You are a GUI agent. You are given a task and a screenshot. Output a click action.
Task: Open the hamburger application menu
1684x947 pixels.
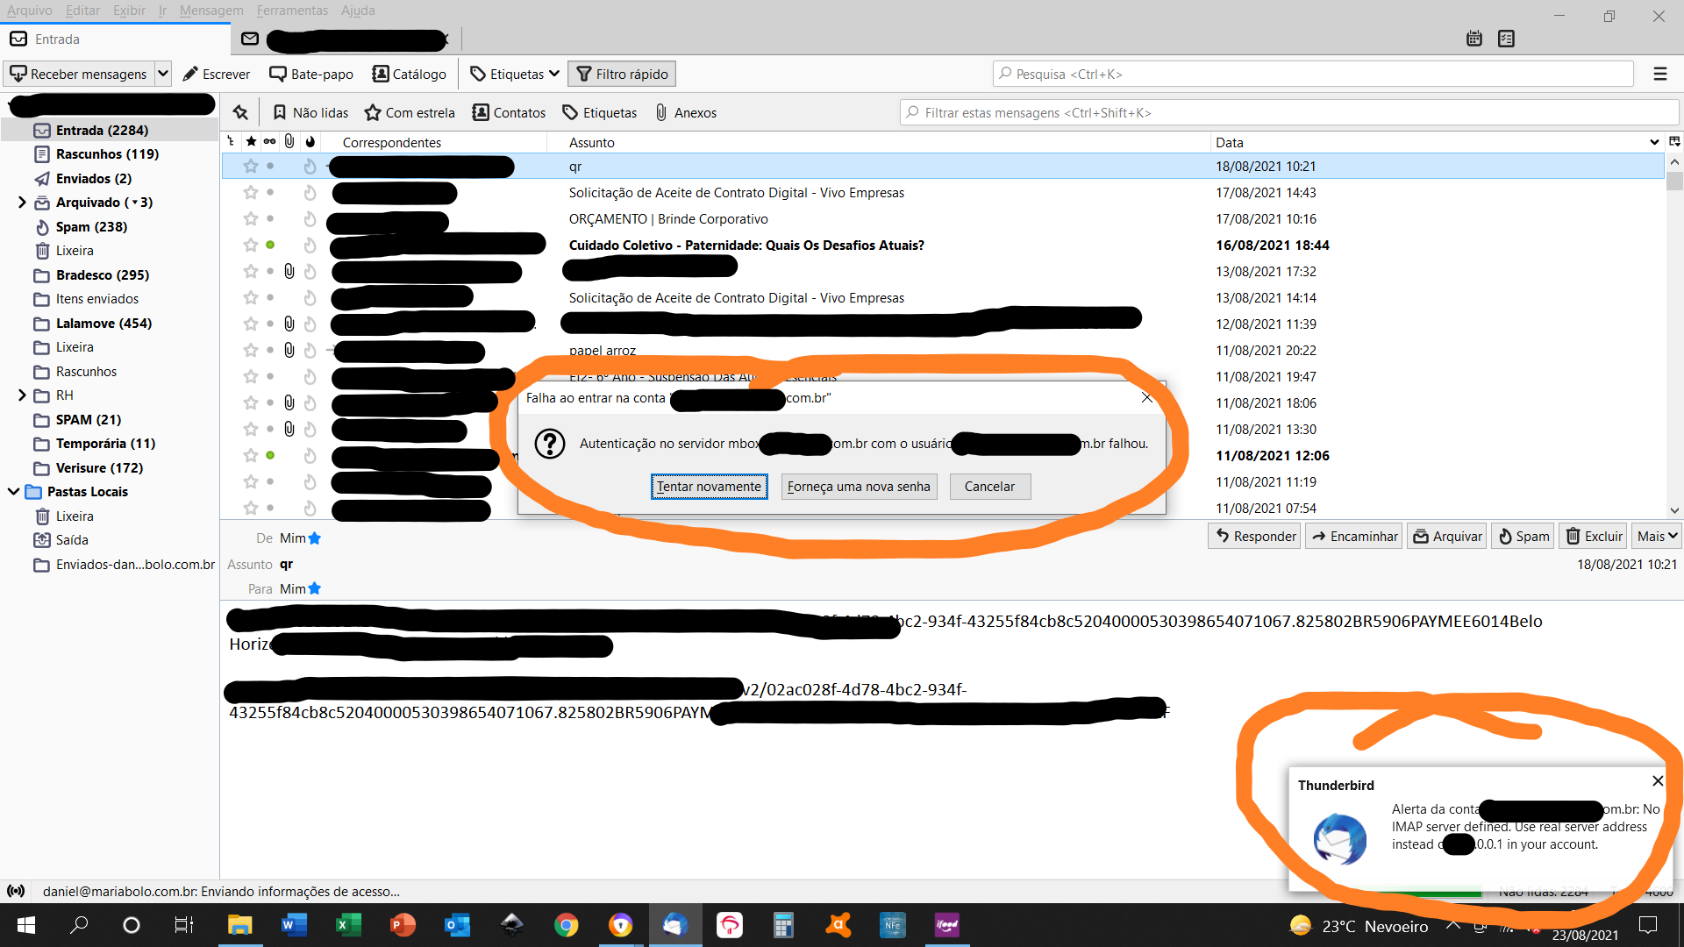click(1659, 74)
